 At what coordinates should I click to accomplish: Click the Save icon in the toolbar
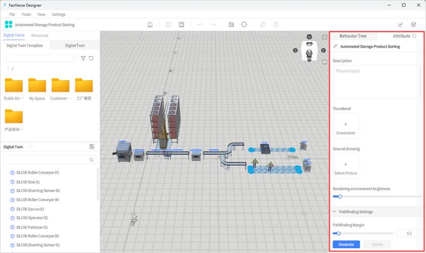click(181, 25)
